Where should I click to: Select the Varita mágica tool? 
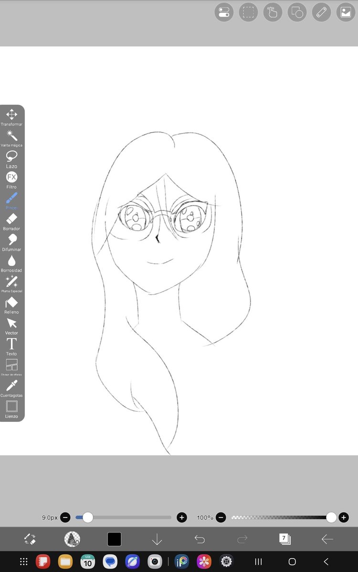point(11,138)
